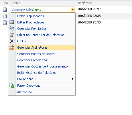Collapse the Company Sales dropdown arrow

click(x=73, y=9)
